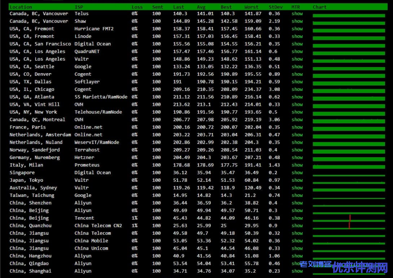Viewport: 393px width, 278px height.
Task: Click show for Jiangsu China Mobile
Action: 297,241
